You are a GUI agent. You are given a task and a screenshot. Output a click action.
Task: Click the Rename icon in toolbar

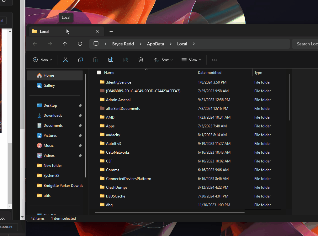[x=111, y=60]
